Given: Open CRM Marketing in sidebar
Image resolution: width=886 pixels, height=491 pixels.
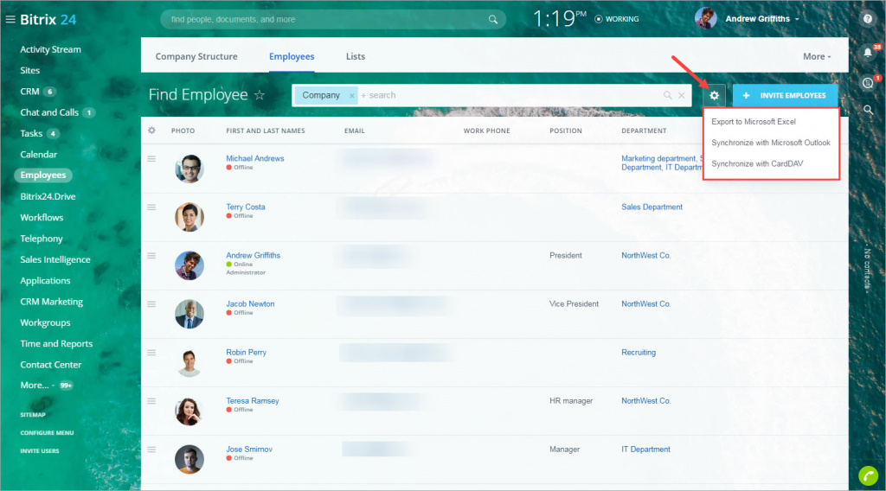Looking at the screenshot, I should pyautogui.click(x=51, y=302).
